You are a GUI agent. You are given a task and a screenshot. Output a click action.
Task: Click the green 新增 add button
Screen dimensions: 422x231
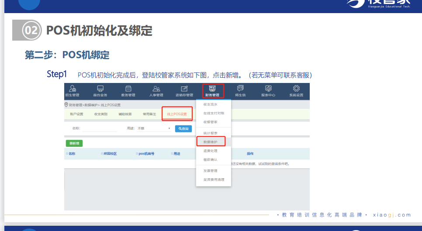pos(74,143)
